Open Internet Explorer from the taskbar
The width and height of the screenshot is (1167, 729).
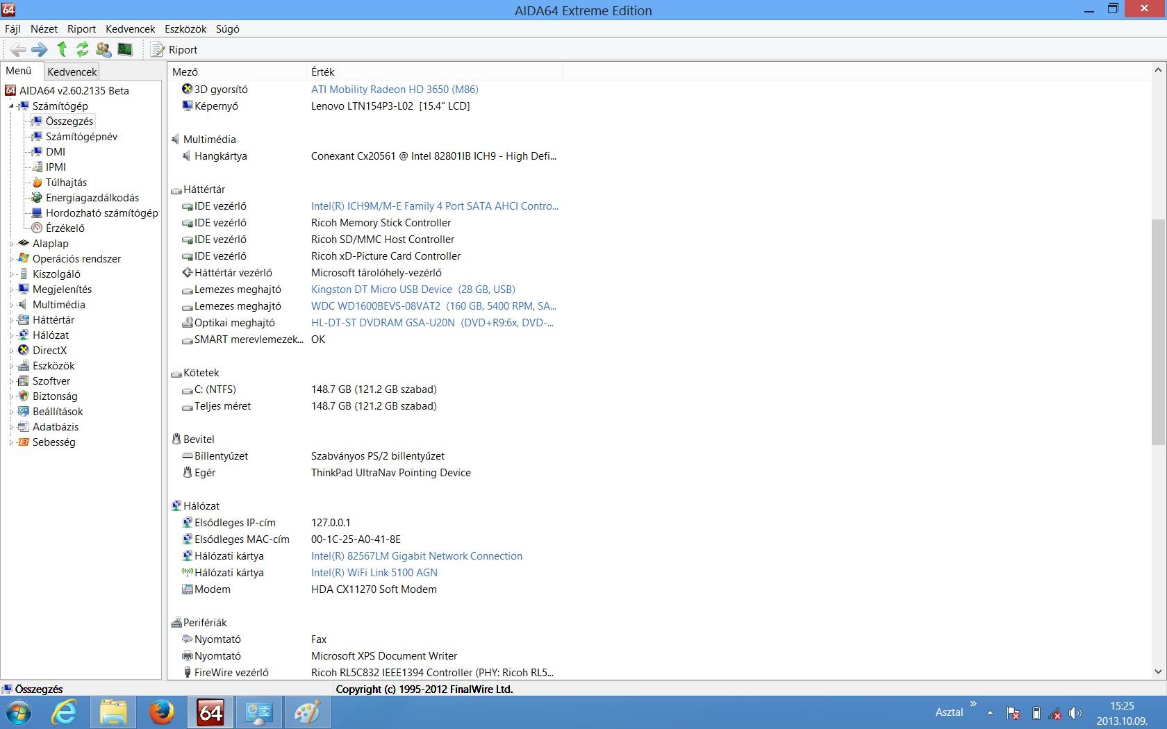click(x=65, y=713)
